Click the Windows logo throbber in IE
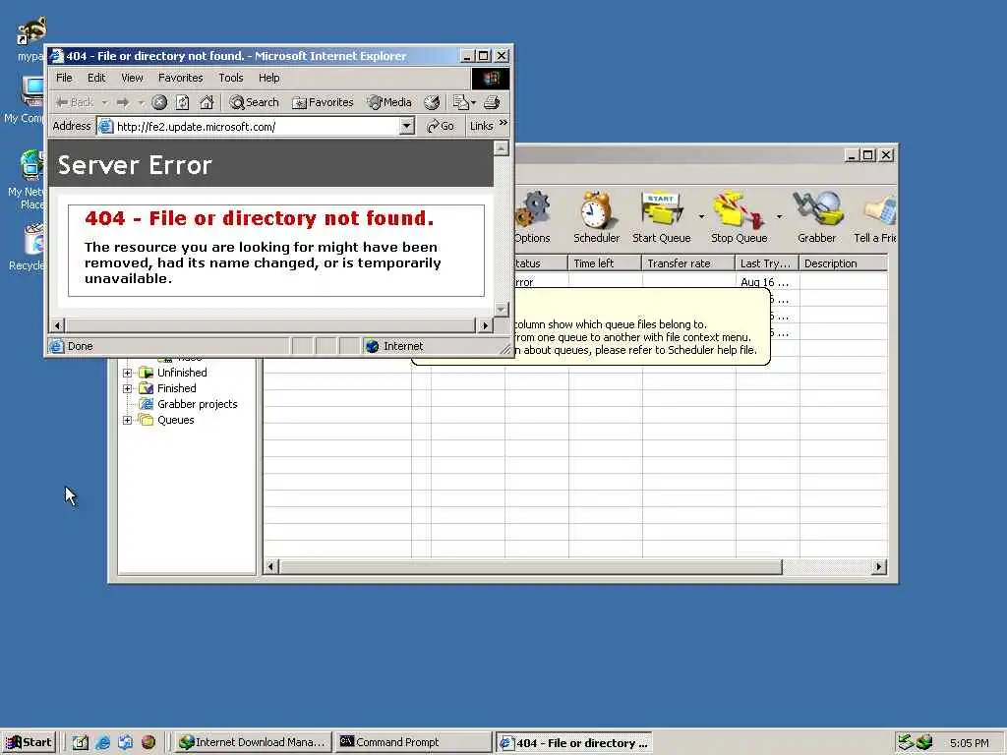The width and height of the screenshot is (1007, 755). coord(491,79)
